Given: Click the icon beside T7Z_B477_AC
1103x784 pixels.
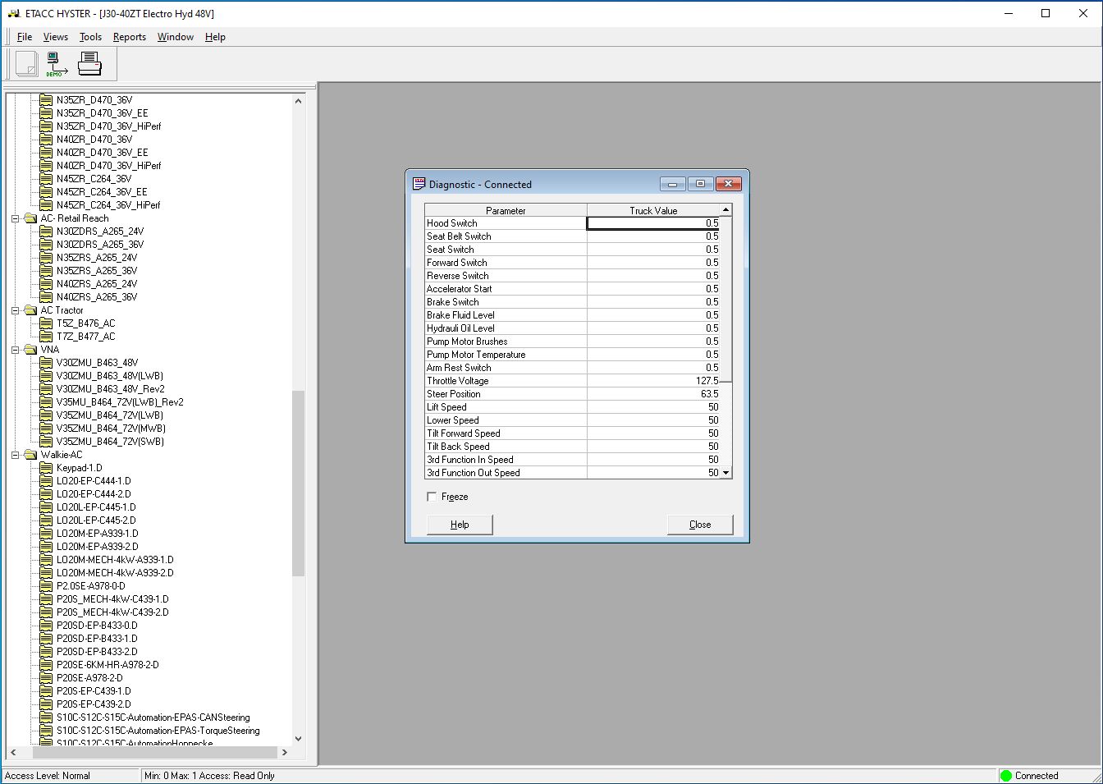Looking at the screenshot, I should pyautogui.click(x=47, y=337).
